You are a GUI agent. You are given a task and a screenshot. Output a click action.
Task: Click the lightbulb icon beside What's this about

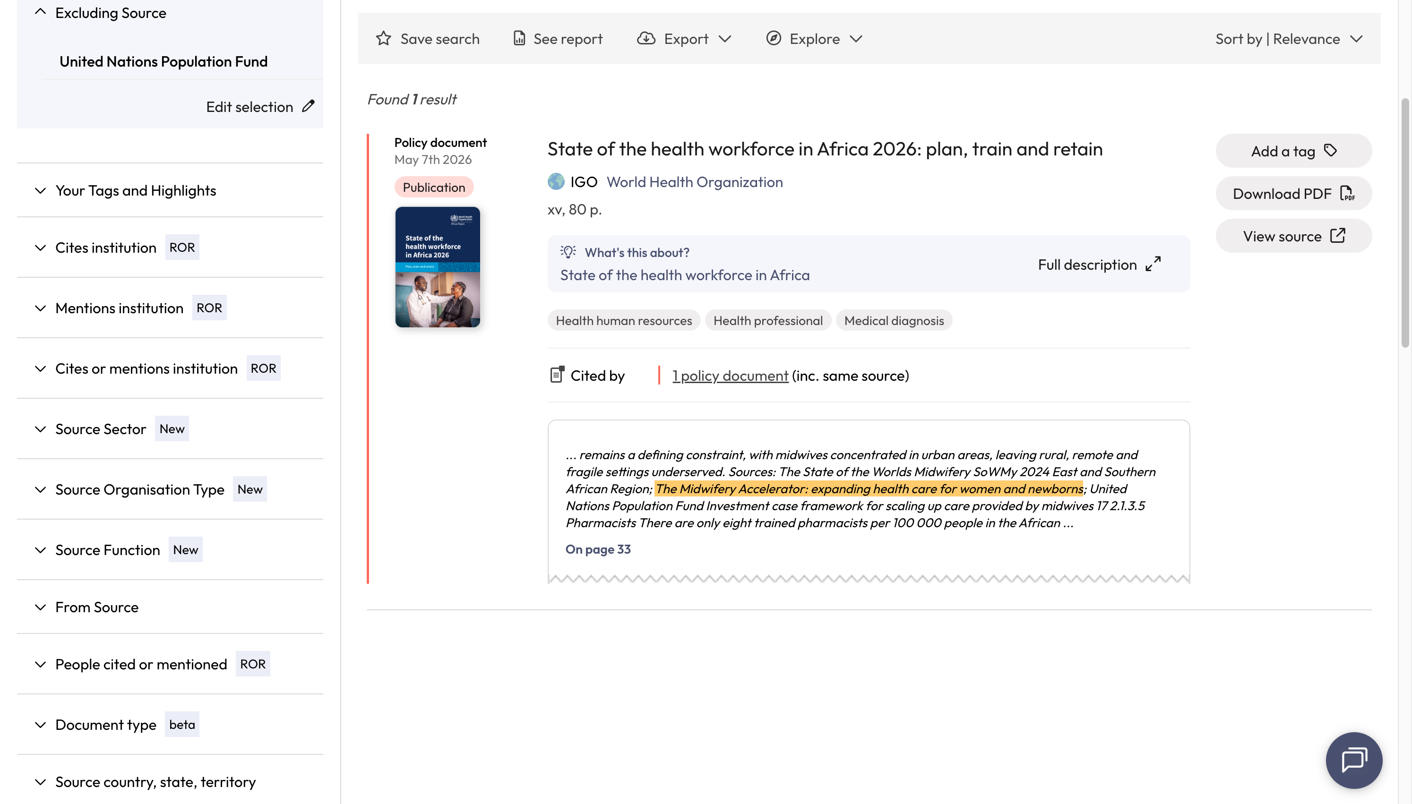click(568, 252)
